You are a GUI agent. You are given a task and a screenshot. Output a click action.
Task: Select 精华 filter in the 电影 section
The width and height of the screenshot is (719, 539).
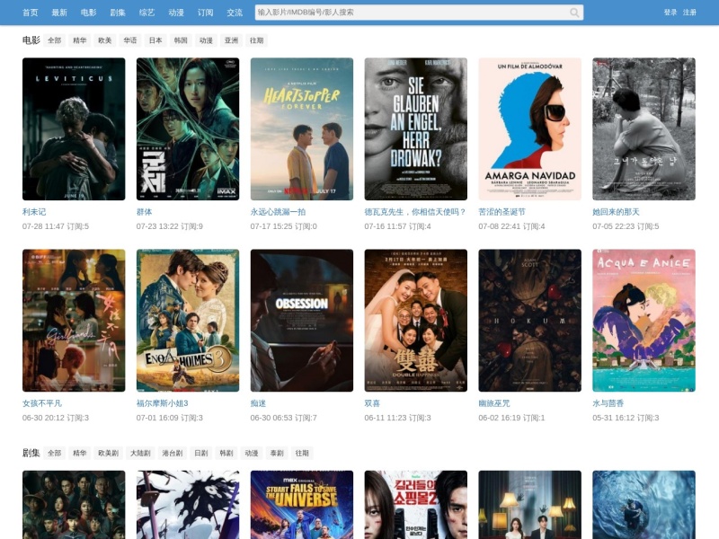click(x=80, y=40)
